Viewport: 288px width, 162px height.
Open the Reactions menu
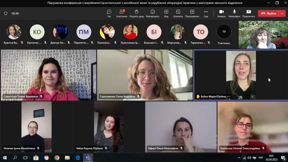153,13
